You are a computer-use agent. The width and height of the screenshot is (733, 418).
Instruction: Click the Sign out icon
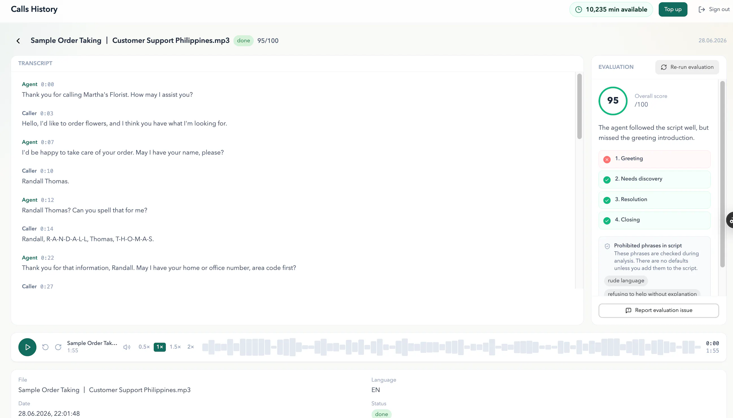click(702, 10)
